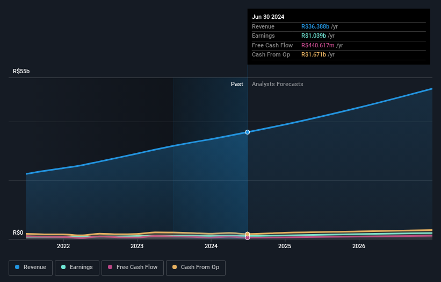Select the 2026 x-axis label
Screen dimensions: 441x282
pos(359,246)
